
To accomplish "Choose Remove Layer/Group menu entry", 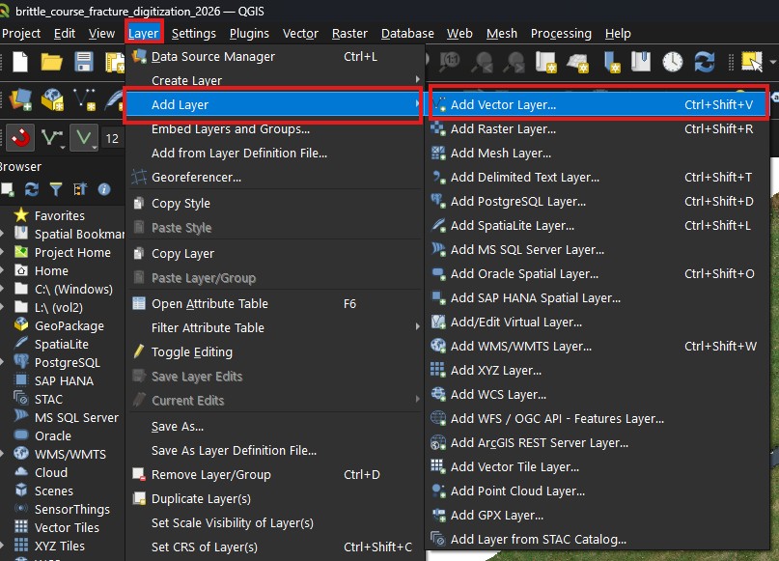I will 275,474.
